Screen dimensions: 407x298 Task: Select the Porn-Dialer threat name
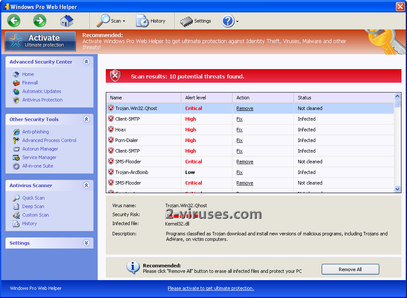[x=126, y=140]
